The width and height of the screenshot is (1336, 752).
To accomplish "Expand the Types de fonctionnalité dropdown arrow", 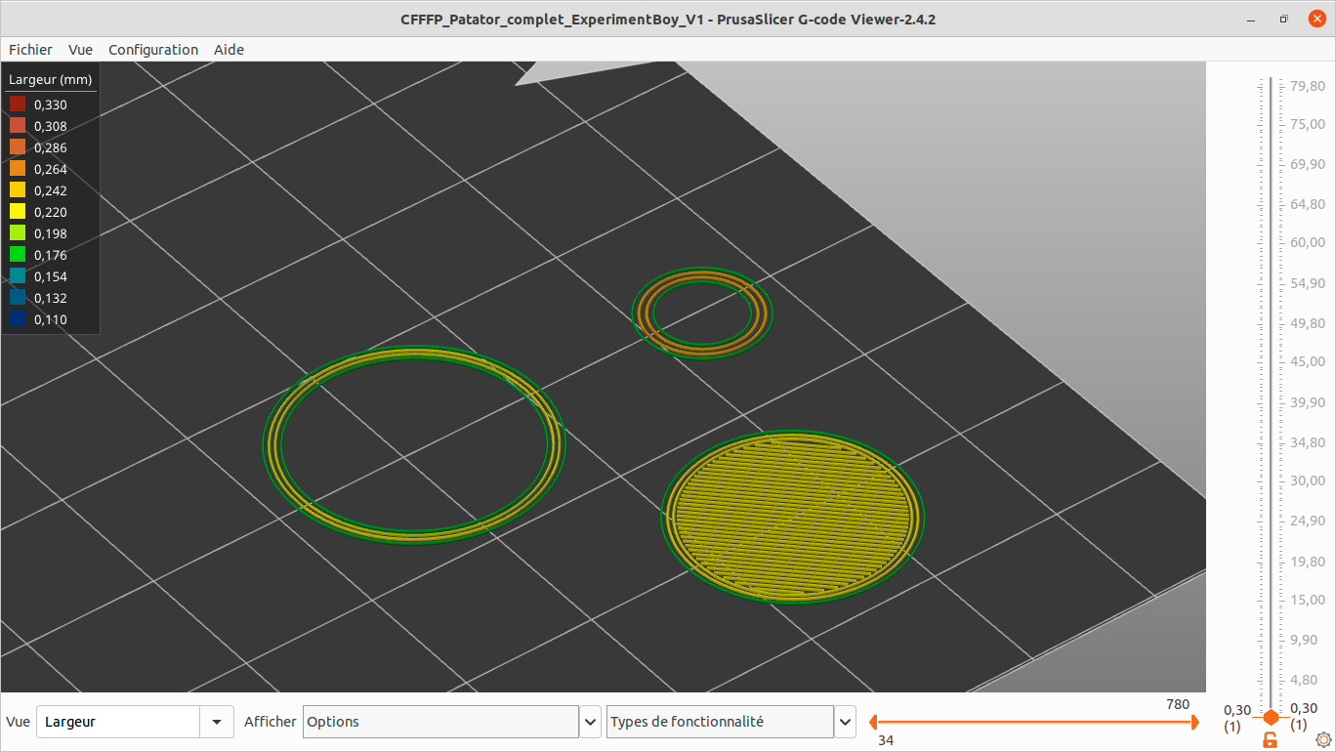I will point(846,722).
